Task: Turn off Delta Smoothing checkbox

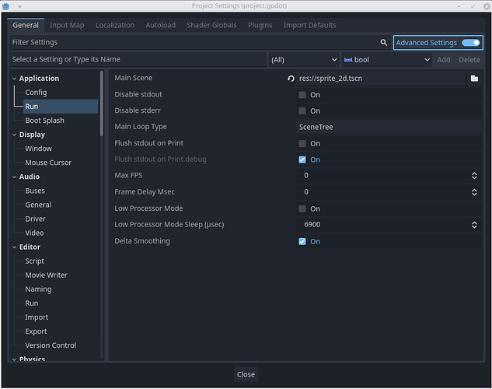Action: pyautogui.click(x=302, y=241)
